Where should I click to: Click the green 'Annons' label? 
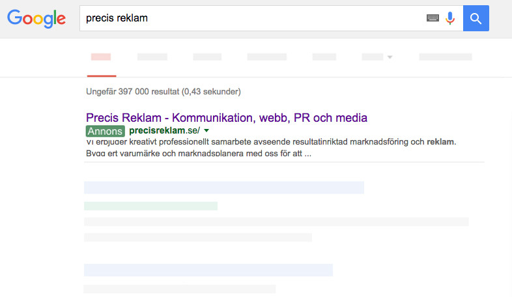(105, 131)
